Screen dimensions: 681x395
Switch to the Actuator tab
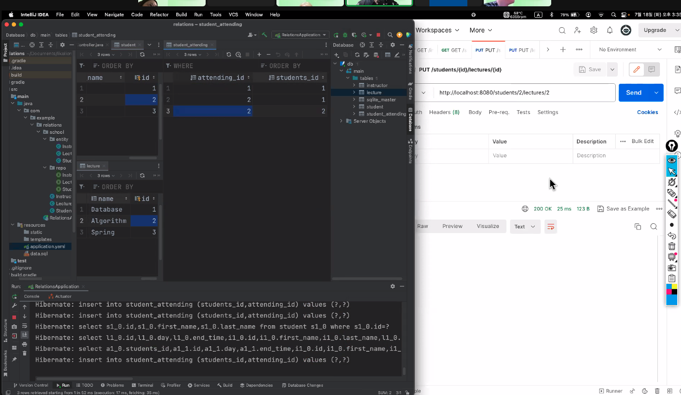coord(60,296)
